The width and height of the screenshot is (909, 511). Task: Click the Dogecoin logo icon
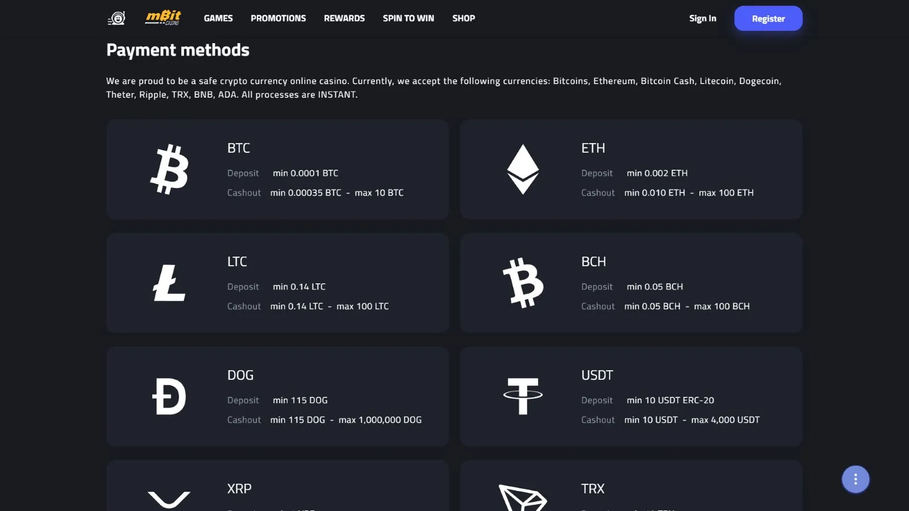169,396
